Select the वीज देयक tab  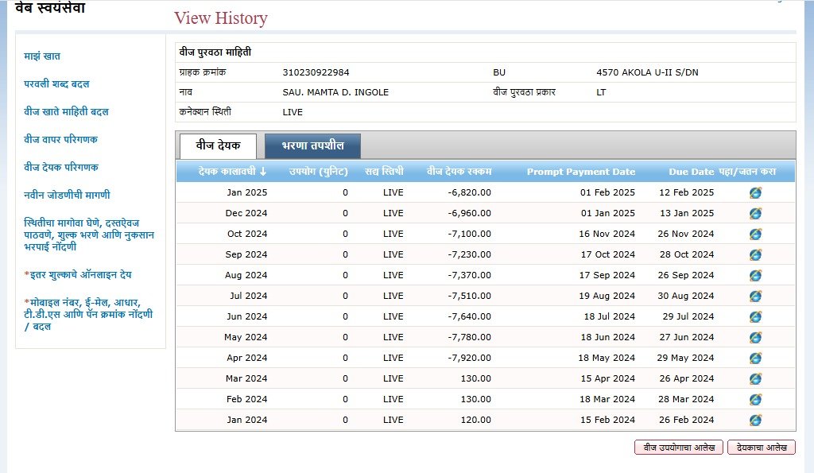click(218, 146)
